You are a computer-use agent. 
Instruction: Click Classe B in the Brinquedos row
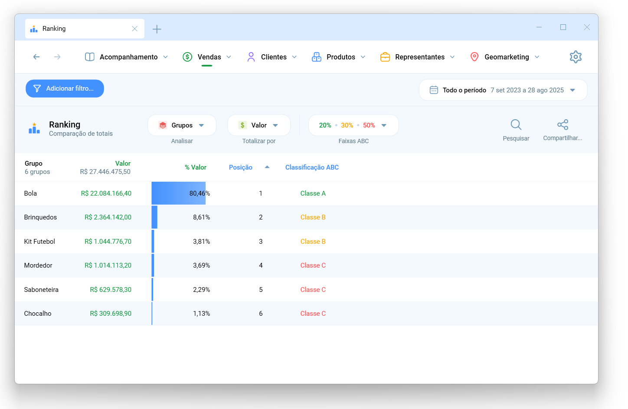(x=313, y=217)
